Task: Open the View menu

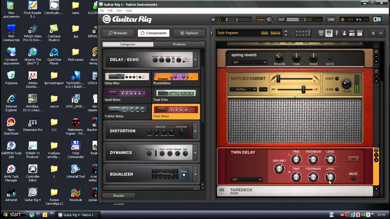Action: (119, 11)
